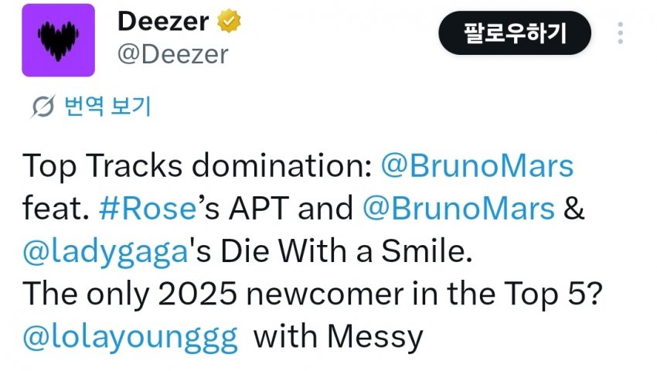This screenshot has height=371, width=657.
Task: Open the first @BrunoMars mention
Action: 478,166
